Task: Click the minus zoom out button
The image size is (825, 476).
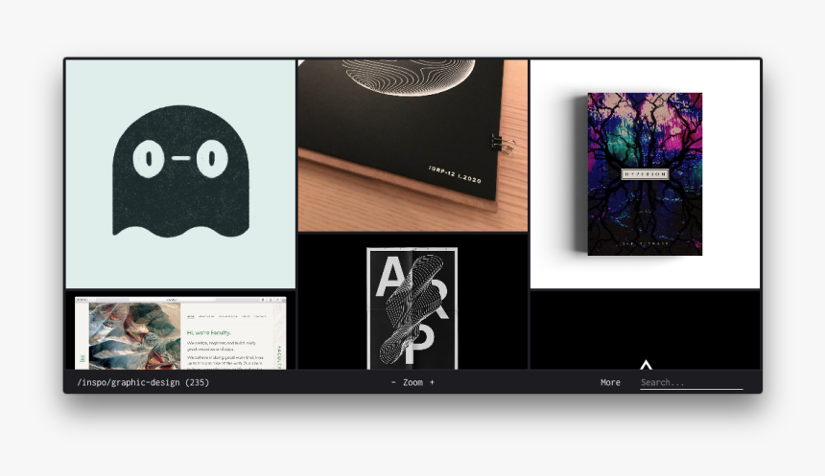Action: pyautogui.click(x=393, y=382)
